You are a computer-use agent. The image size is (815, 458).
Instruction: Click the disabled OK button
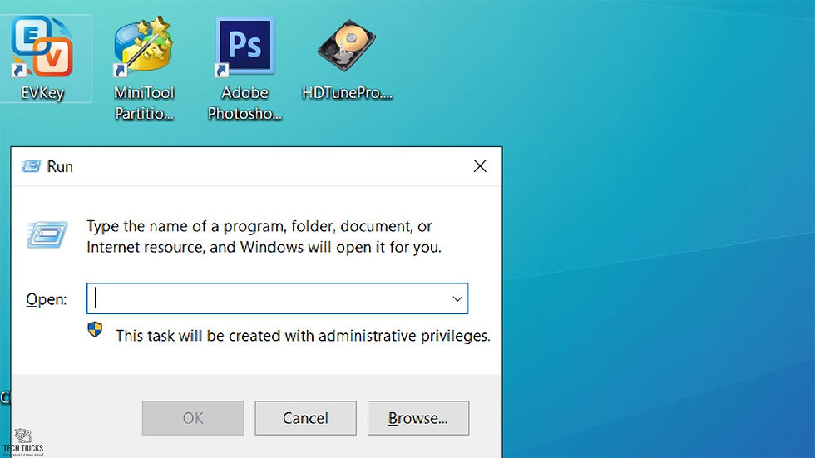pyautogui.click(x=193, y=418)
